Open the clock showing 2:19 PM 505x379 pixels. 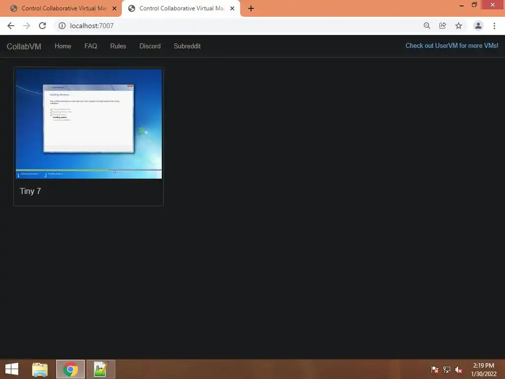click(484, 370)
